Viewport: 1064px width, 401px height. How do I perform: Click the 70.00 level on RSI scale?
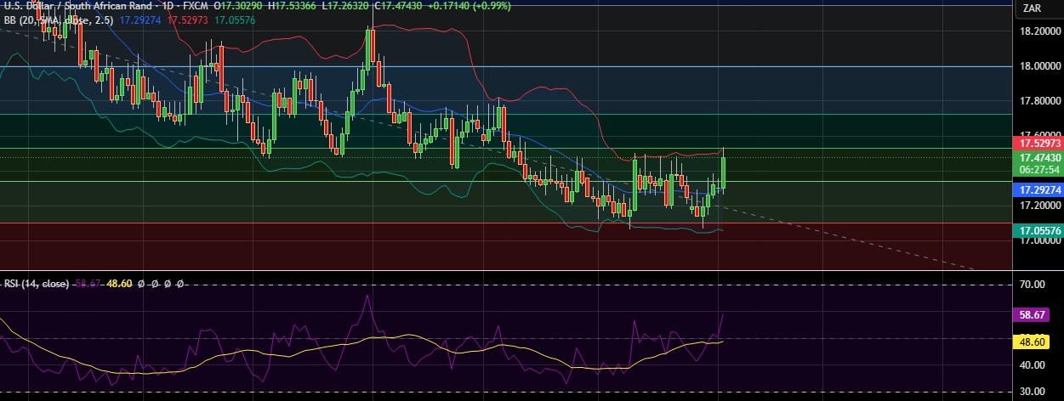point(1033,285)
